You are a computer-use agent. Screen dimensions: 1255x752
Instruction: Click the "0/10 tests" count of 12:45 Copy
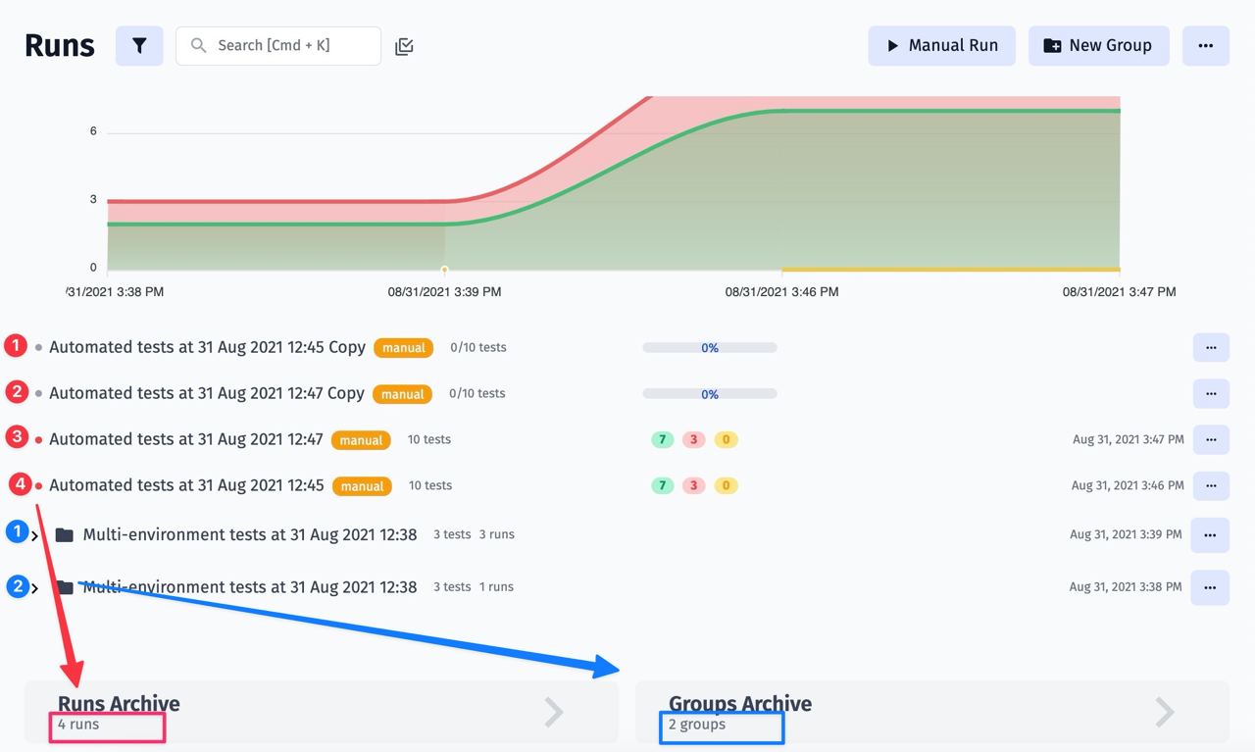coord(478,347)
